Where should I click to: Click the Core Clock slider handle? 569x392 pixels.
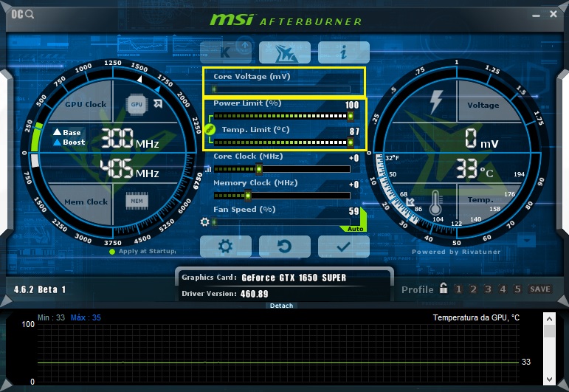click(259, 169)
